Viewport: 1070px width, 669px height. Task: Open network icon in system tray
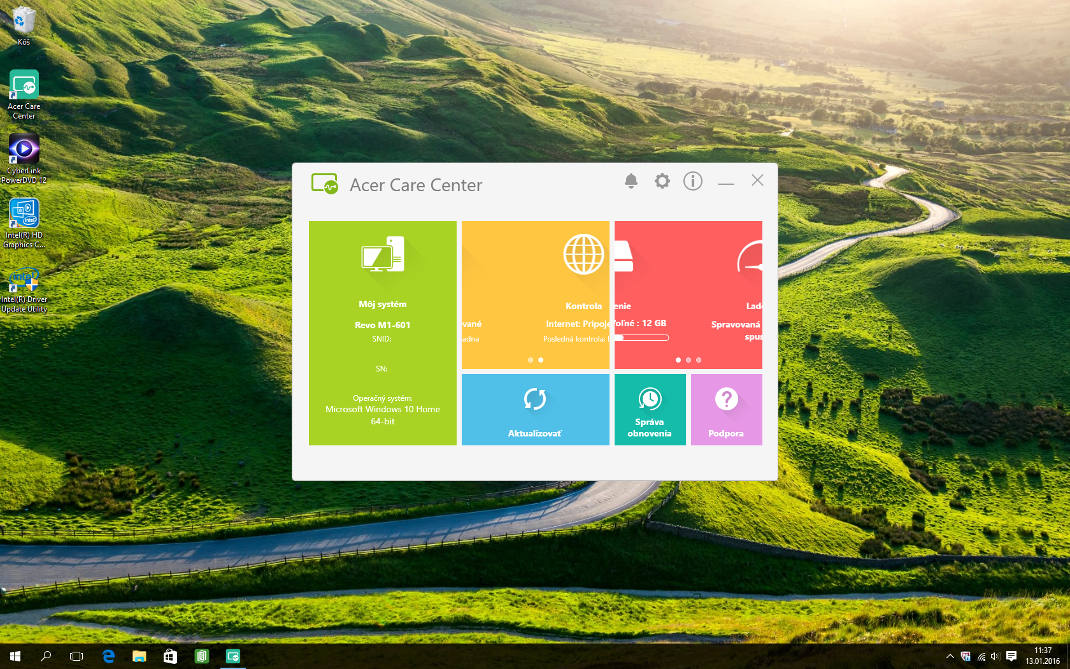coord(981,656)
